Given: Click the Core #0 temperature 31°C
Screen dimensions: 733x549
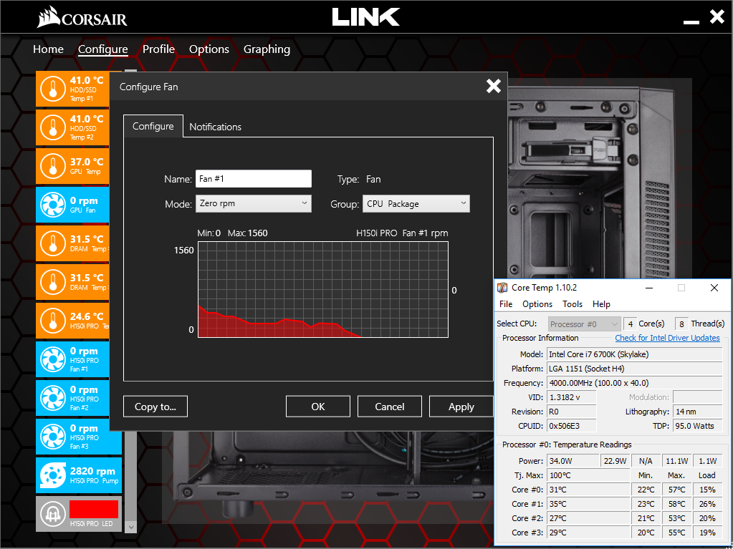Looking at the screenshot, I should 589,490.
